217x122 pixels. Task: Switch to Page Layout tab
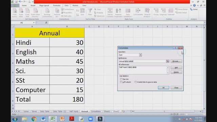tap(44, 5)
